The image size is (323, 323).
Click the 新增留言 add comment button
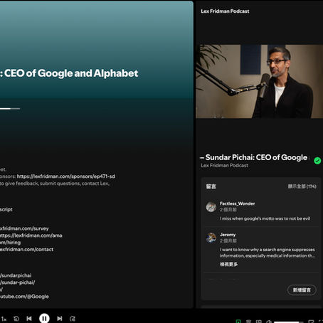(302, 290)
